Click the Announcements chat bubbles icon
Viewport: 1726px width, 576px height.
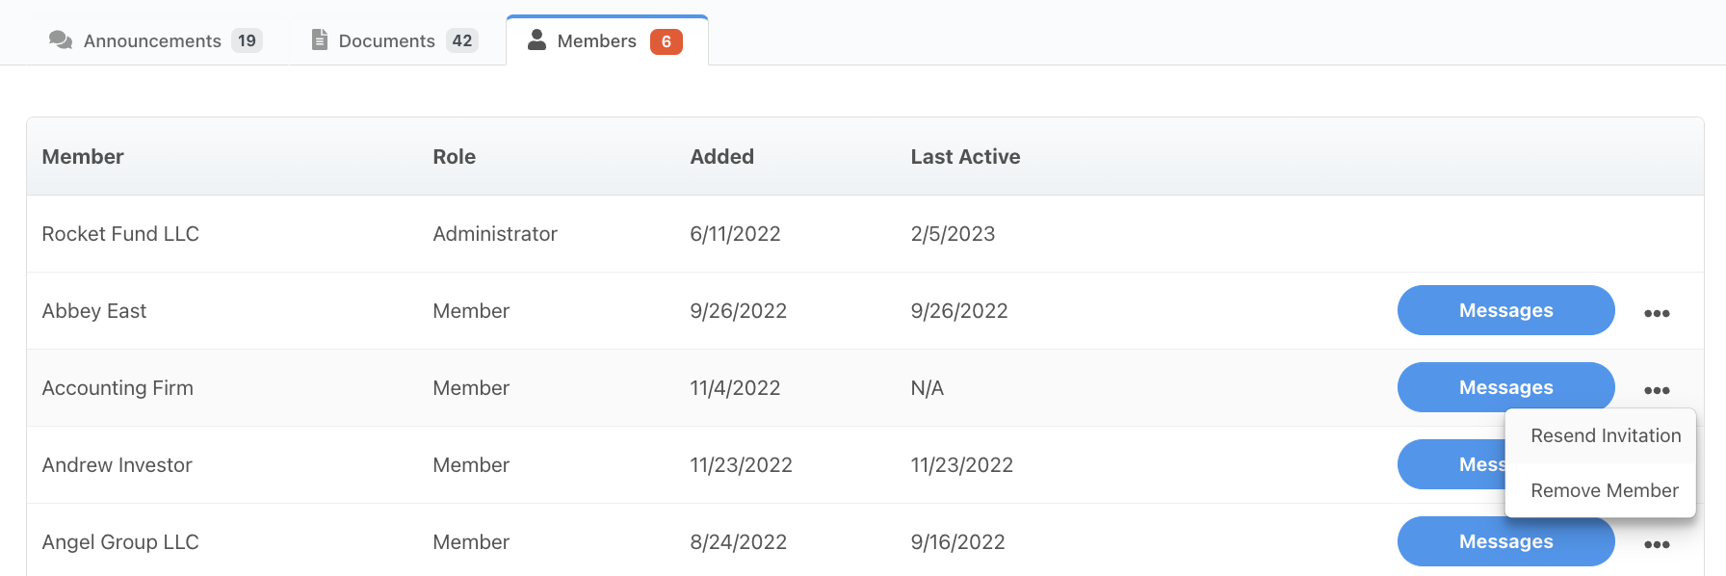[x=61, y=39]
